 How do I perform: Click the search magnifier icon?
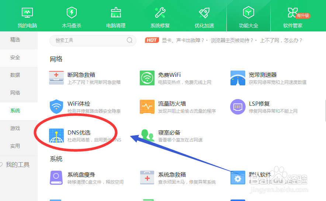click(x=129, y=40)
